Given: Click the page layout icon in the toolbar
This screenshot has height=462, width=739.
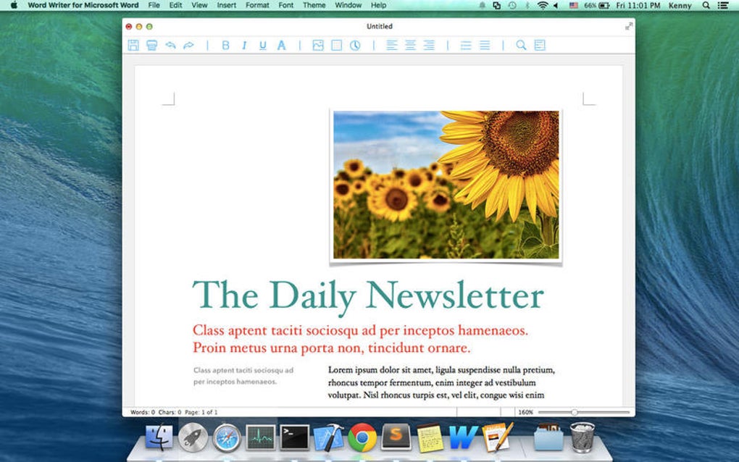Looking at the screenshot, I should click(540, 45).
